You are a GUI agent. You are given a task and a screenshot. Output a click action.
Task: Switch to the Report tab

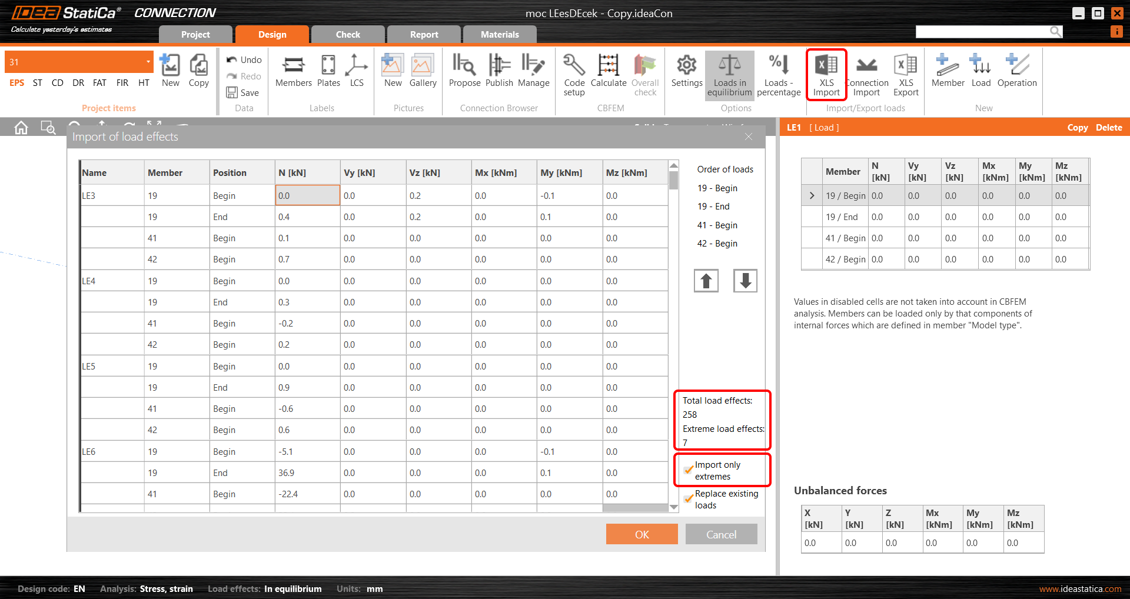423,34
